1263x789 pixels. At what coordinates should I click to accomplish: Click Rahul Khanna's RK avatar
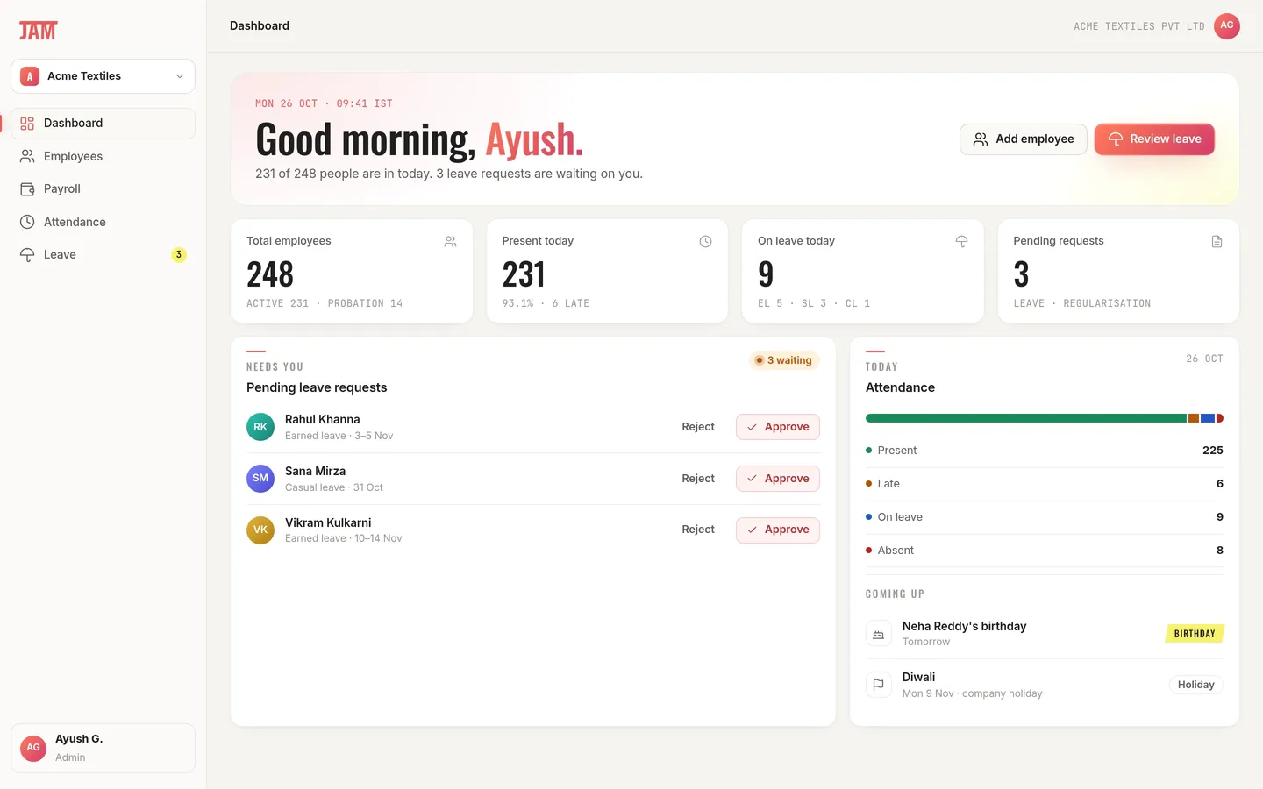click(260, 427)
